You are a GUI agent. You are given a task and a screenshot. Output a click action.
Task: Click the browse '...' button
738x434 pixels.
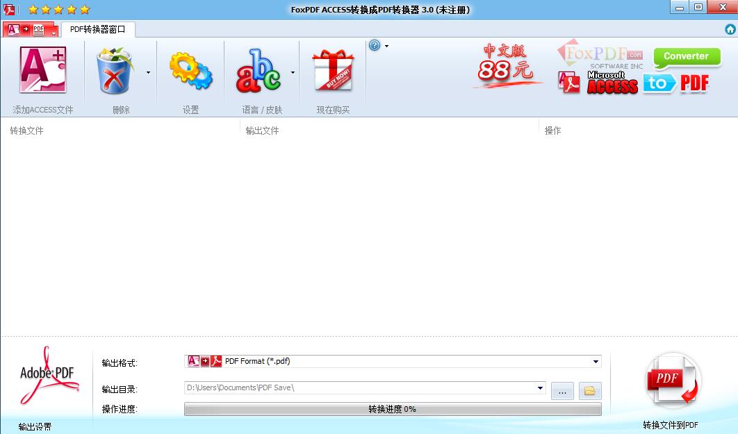(x=562, y=391)
